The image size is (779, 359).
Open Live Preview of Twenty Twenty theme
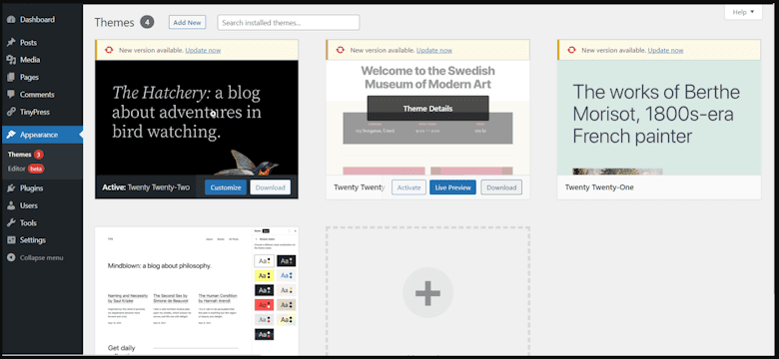[x=452, y=187]
